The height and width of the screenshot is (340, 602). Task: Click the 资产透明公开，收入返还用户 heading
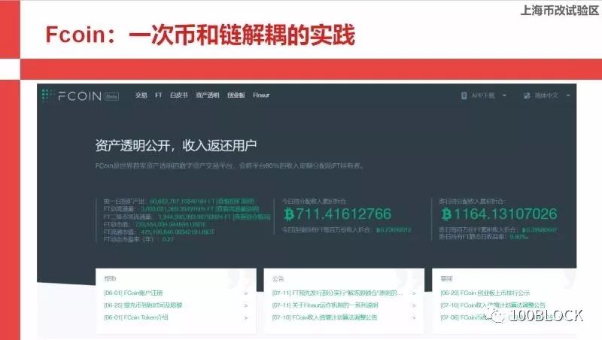pos(176,145)
